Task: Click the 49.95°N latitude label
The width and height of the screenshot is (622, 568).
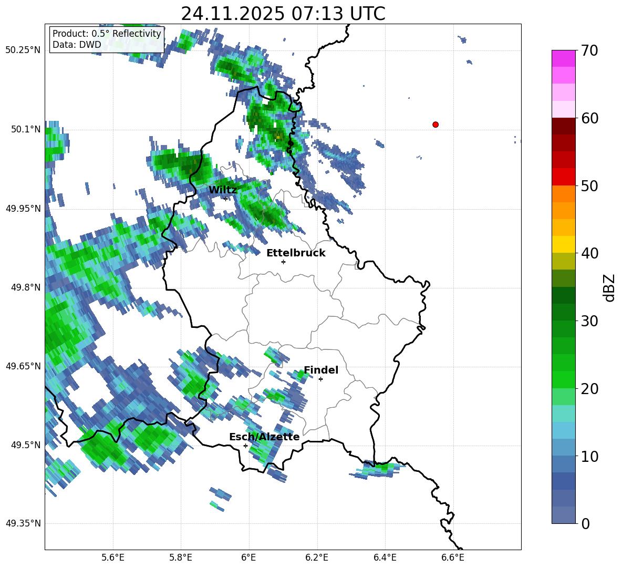Action: (23, 208)
